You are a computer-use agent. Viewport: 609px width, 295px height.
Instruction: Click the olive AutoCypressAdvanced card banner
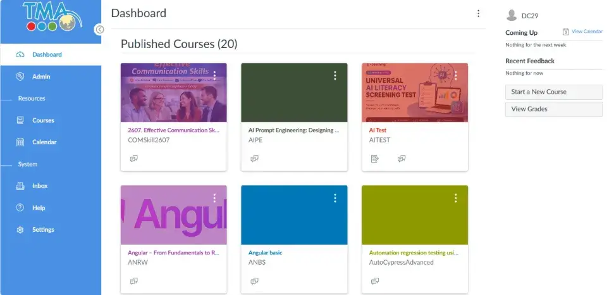415,215
